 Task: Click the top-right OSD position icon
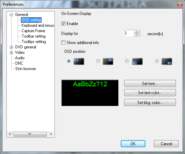(108, 61)
